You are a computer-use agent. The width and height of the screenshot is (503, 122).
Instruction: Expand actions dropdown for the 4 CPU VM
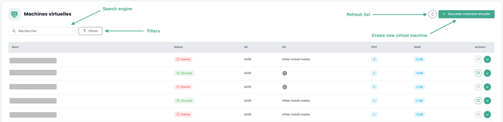(x=487, y=59)
